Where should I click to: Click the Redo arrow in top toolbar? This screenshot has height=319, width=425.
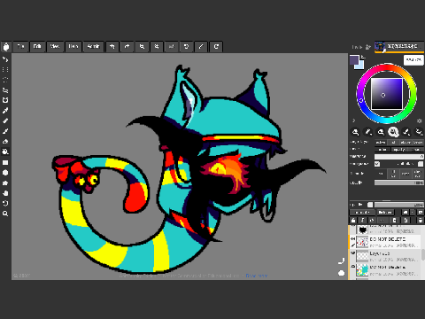pyautogui.click(x=127, y=46)
